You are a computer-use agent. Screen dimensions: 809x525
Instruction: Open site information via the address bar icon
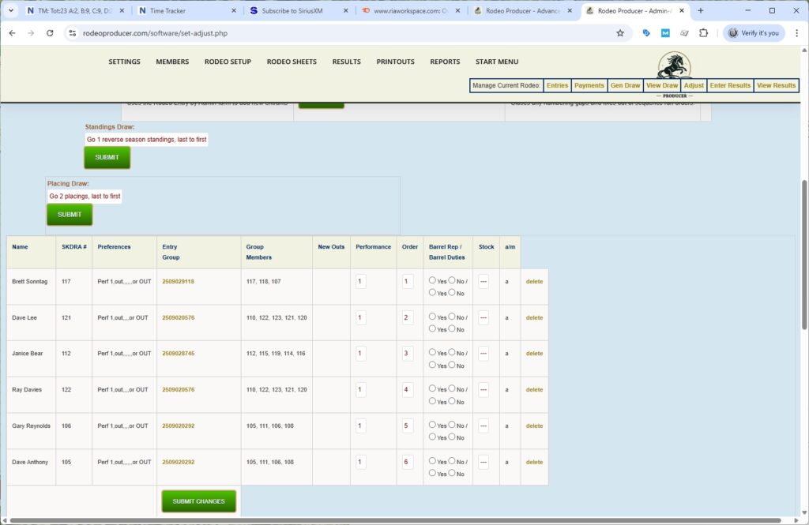pos(73,34)
